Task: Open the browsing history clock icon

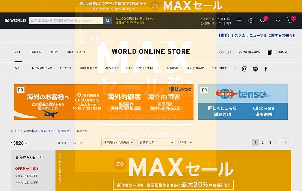Action: [x=251, y=20]
